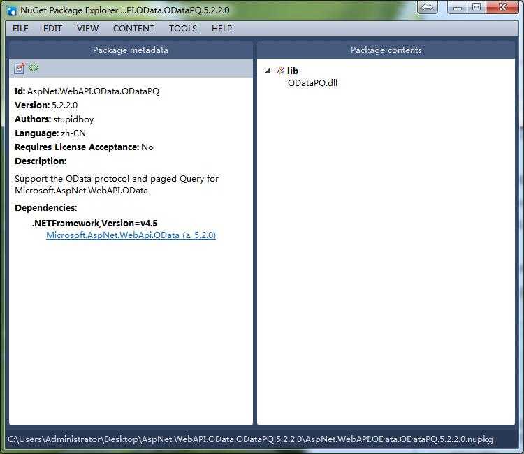Collapse the lib folder tree node
This screenshot has width=524, height=454.
click(268, 71)
